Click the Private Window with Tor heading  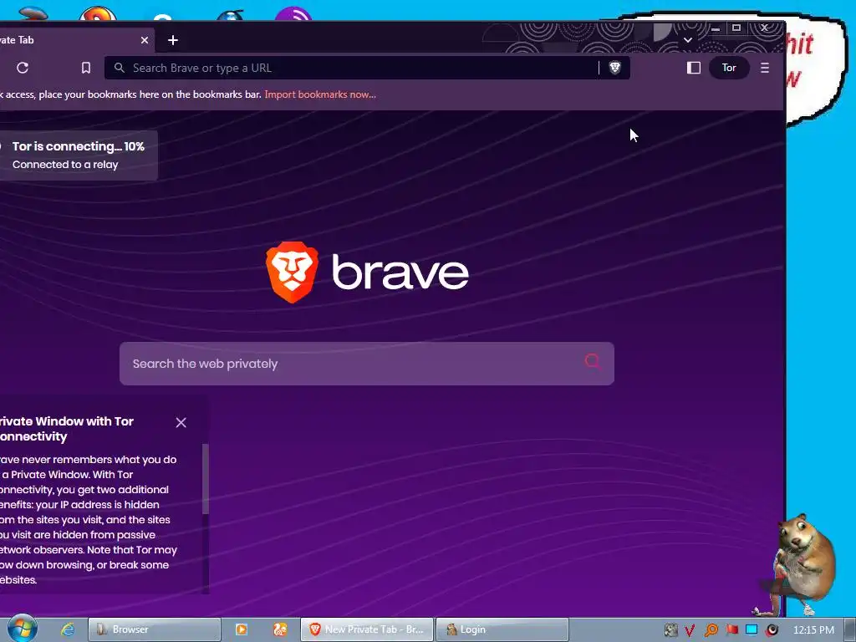coord(66,429)
